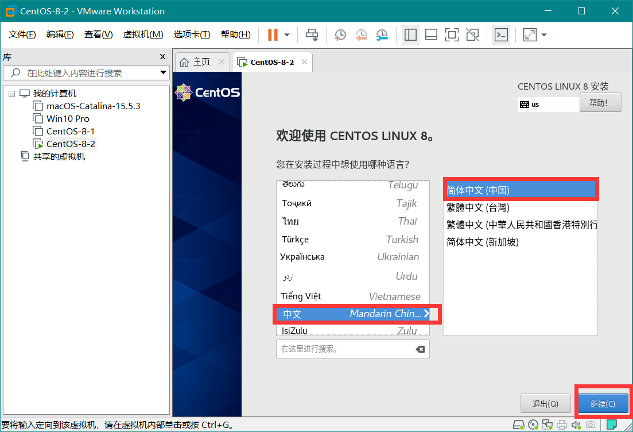The width and height of the screenshot is (633, 432).
Task: Open the 虚拟机(M) menu
Action: click(x=143, y=34)
